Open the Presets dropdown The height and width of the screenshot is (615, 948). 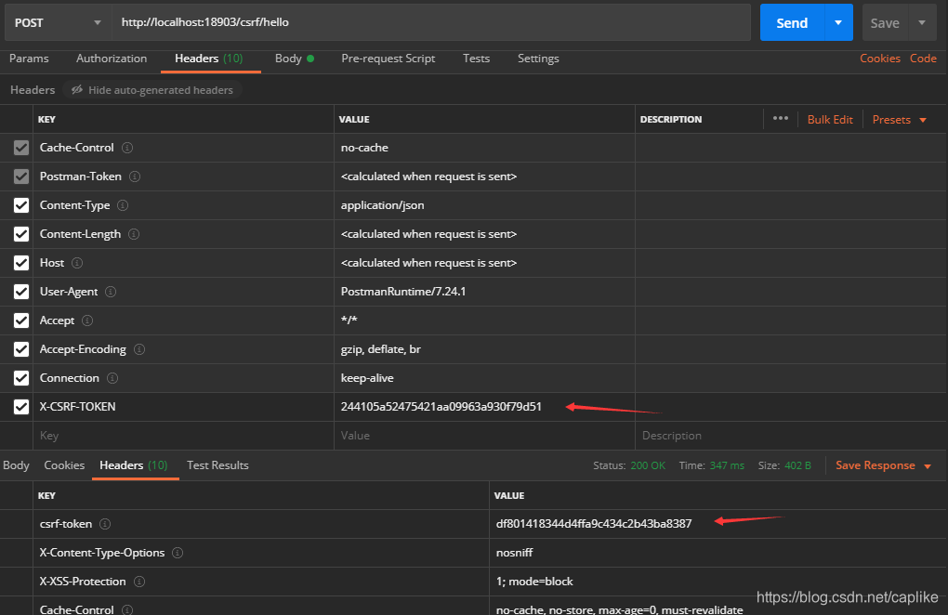point(897,119)
